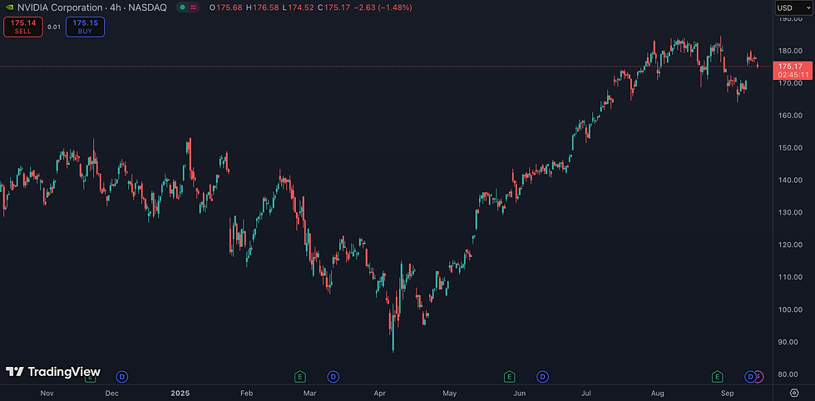Click the 150.00 price scale label

click(x=791, y=148)
